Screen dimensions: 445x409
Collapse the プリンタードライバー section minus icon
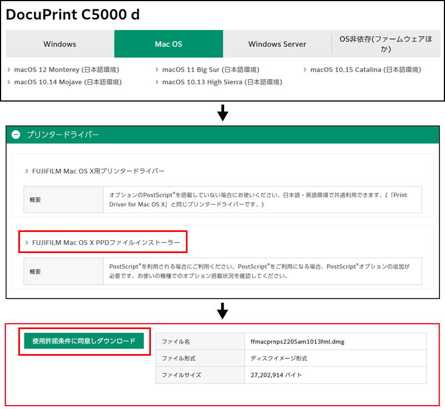coord(16,135)
